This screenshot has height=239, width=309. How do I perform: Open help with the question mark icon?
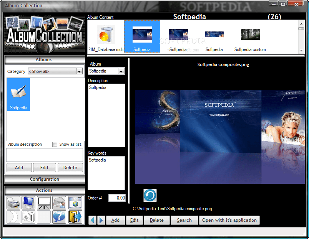point(59,217)
